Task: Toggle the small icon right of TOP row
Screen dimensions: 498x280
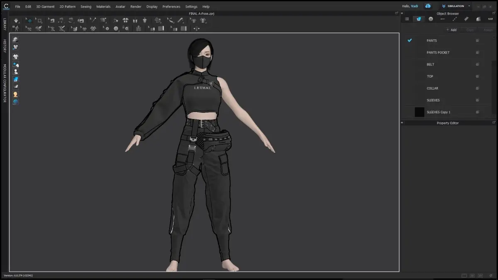Action: pyautogui.click(x=477, y=76)
